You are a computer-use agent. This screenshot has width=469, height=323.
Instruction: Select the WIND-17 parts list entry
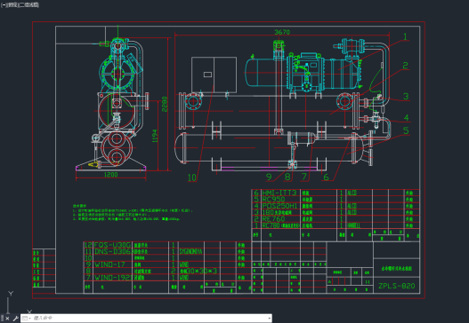pyautogui.click(x=109, y=264)
